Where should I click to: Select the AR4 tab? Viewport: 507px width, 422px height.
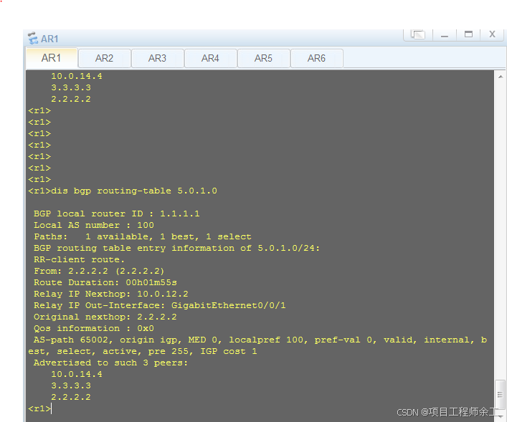click(211, 59)
